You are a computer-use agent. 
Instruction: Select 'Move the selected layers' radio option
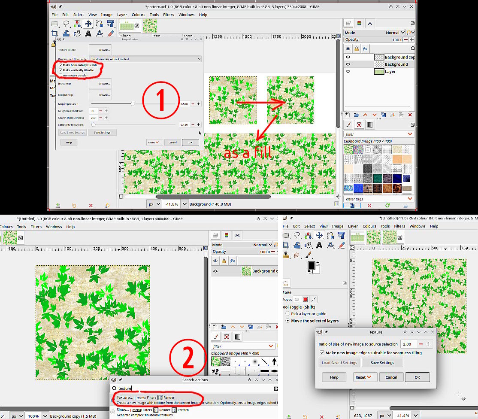pyautogui.click(x=287, y=321)
